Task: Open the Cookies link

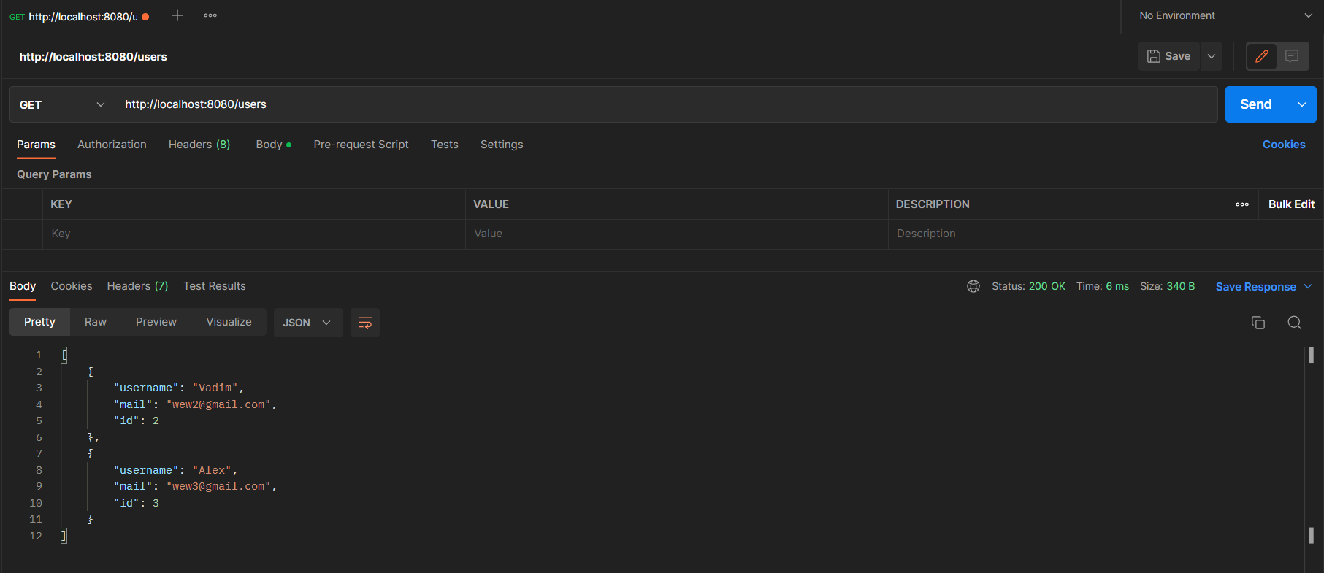Action: [x=1283, y=145]
